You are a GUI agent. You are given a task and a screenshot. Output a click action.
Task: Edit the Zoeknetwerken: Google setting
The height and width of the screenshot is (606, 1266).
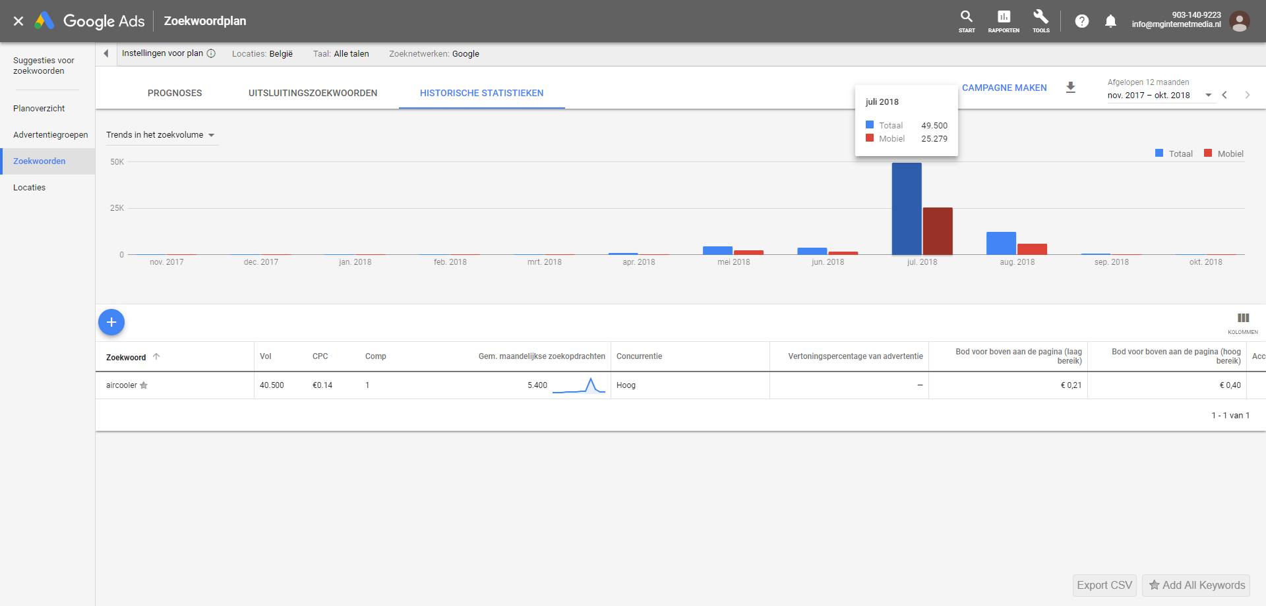[x=434, y=54]
